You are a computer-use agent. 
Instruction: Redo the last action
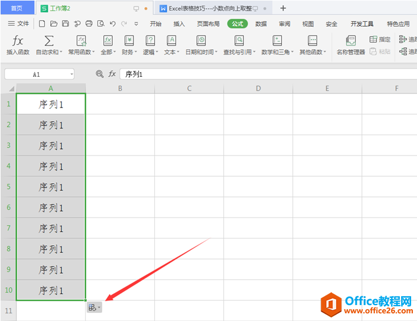pyautogui.click(x=124, y=24)
